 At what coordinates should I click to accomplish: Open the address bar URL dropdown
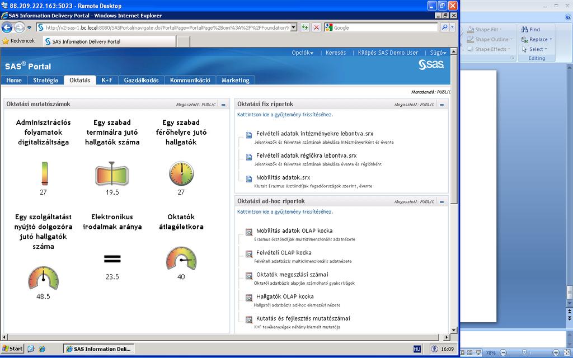tap(293, 27)
